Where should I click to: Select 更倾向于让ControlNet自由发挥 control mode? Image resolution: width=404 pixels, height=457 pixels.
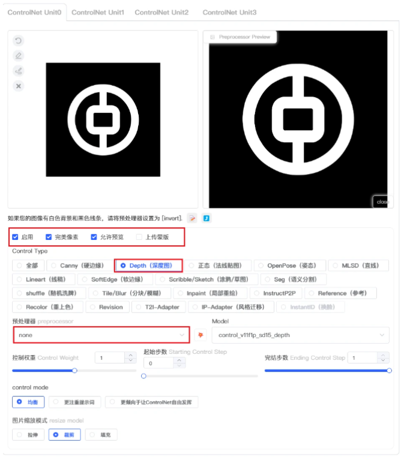(x=152, y=402)
